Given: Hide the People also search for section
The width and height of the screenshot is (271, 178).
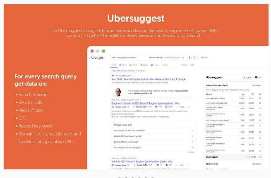Looking at the screenshot, I should (256, 85).
